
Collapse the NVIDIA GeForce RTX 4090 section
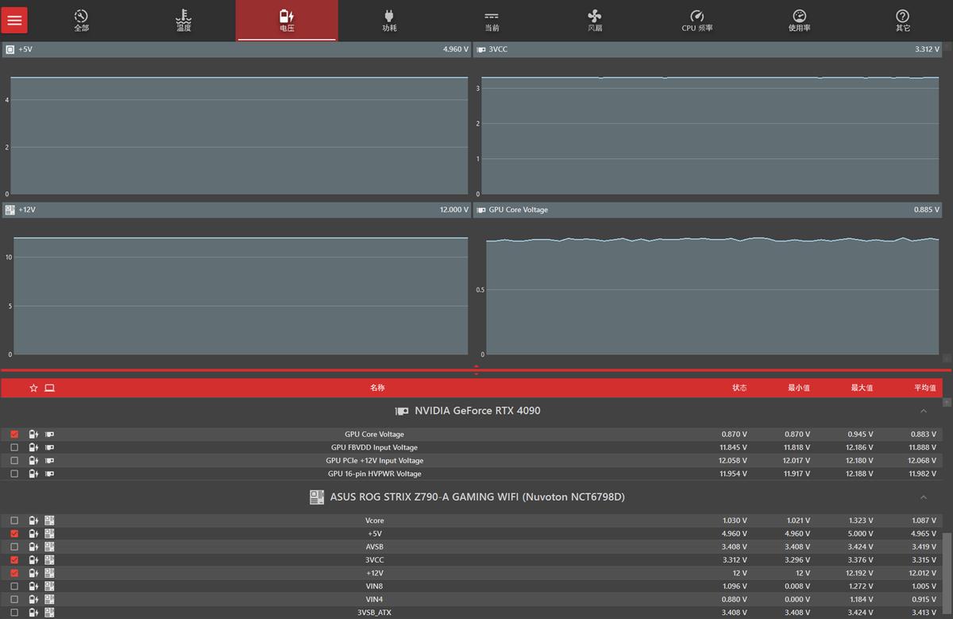[x=923, y=411]
